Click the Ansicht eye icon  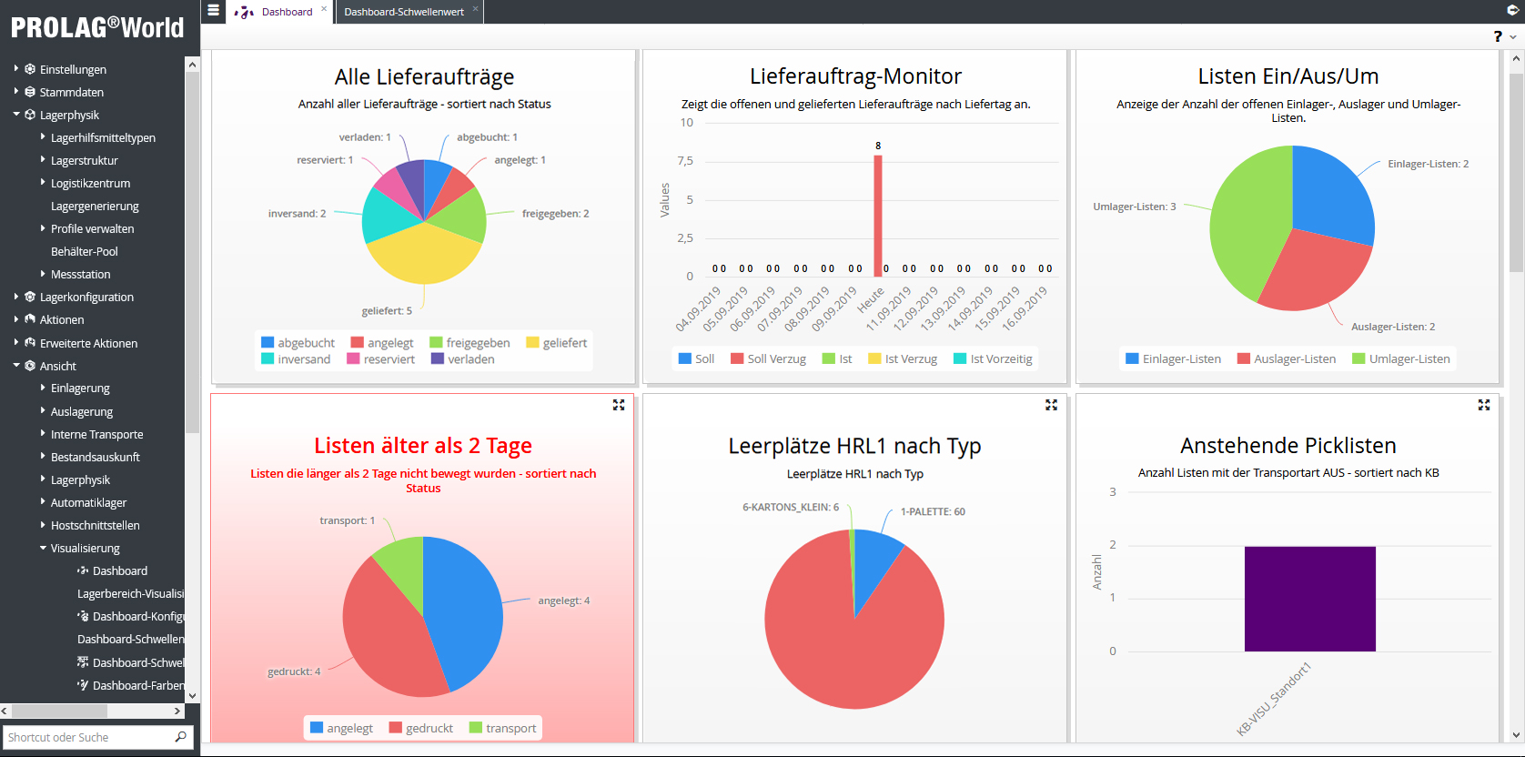30,366
